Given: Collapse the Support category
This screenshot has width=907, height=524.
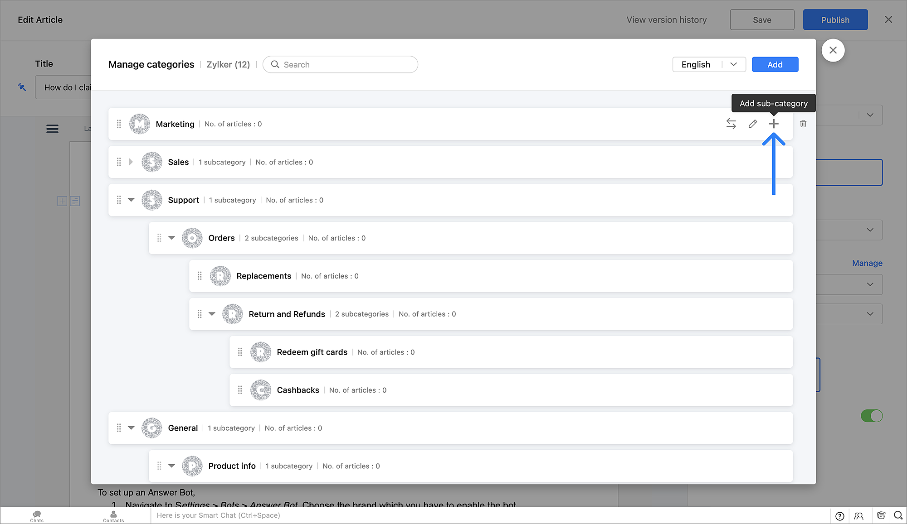Looking at the screenshot, I should [131, 200].
